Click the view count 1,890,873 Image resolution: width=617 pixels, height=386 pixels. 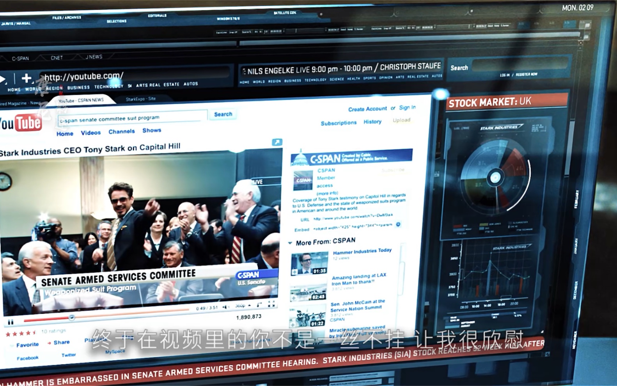(249, 317)
